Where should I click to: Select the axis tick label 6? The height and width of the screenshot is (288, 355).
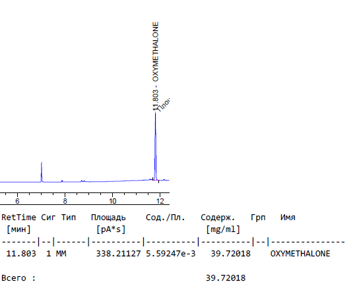point(17,201)
